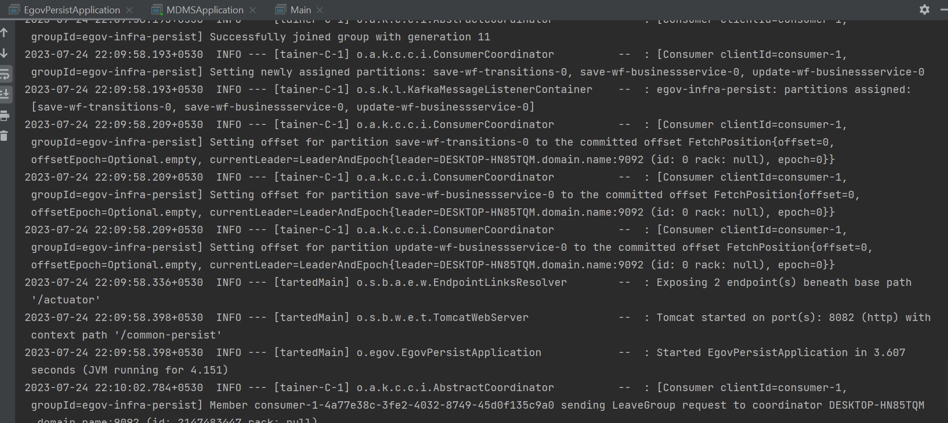
Task: Select the EgovPersistApplication run tab
Action: [x=72, y=10]
